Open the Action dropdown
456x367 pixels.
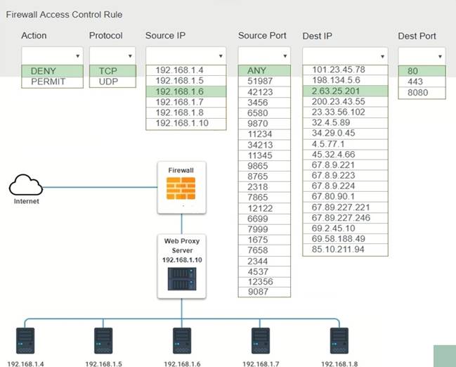(x=51, y=56)
